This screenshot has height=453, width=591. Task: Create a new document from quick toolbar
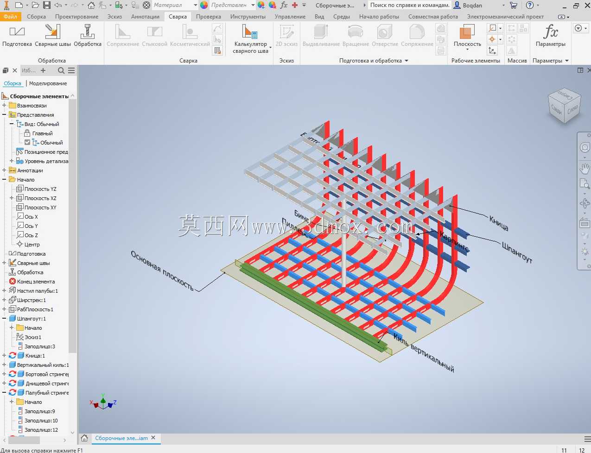coord(19,5)
